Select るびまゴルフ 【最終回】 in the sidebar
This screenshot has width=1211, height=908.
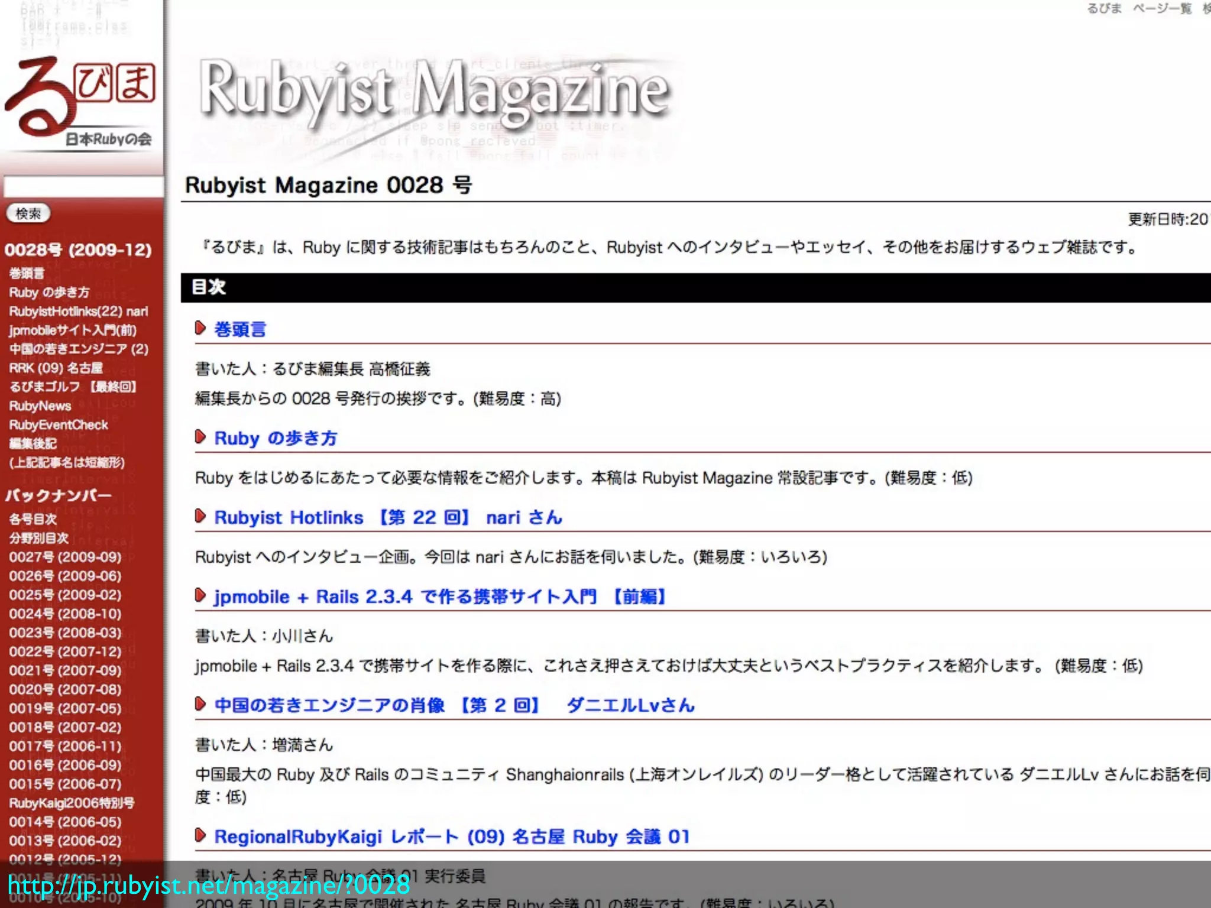point(73,387)
